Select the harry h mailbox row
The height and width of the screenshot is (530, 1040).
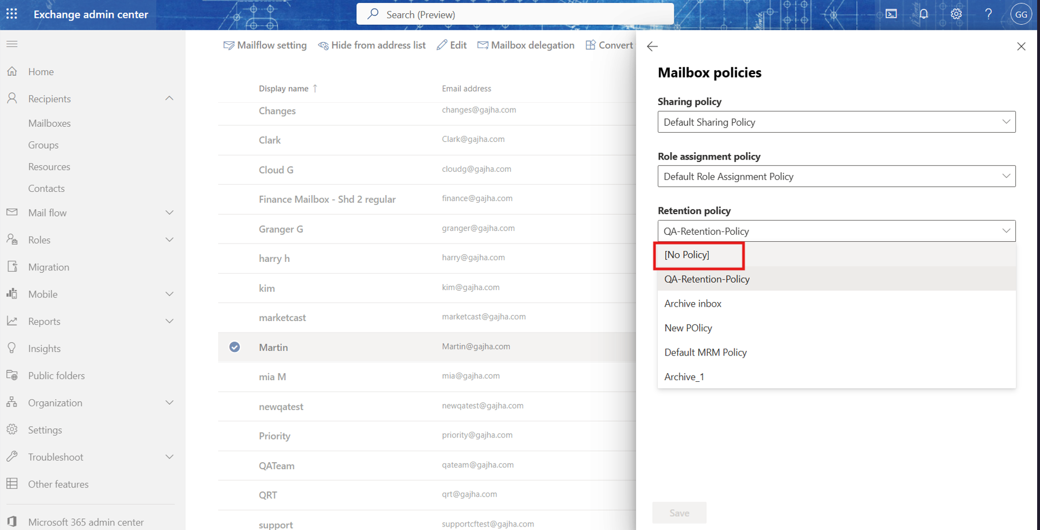click(427, 258)
